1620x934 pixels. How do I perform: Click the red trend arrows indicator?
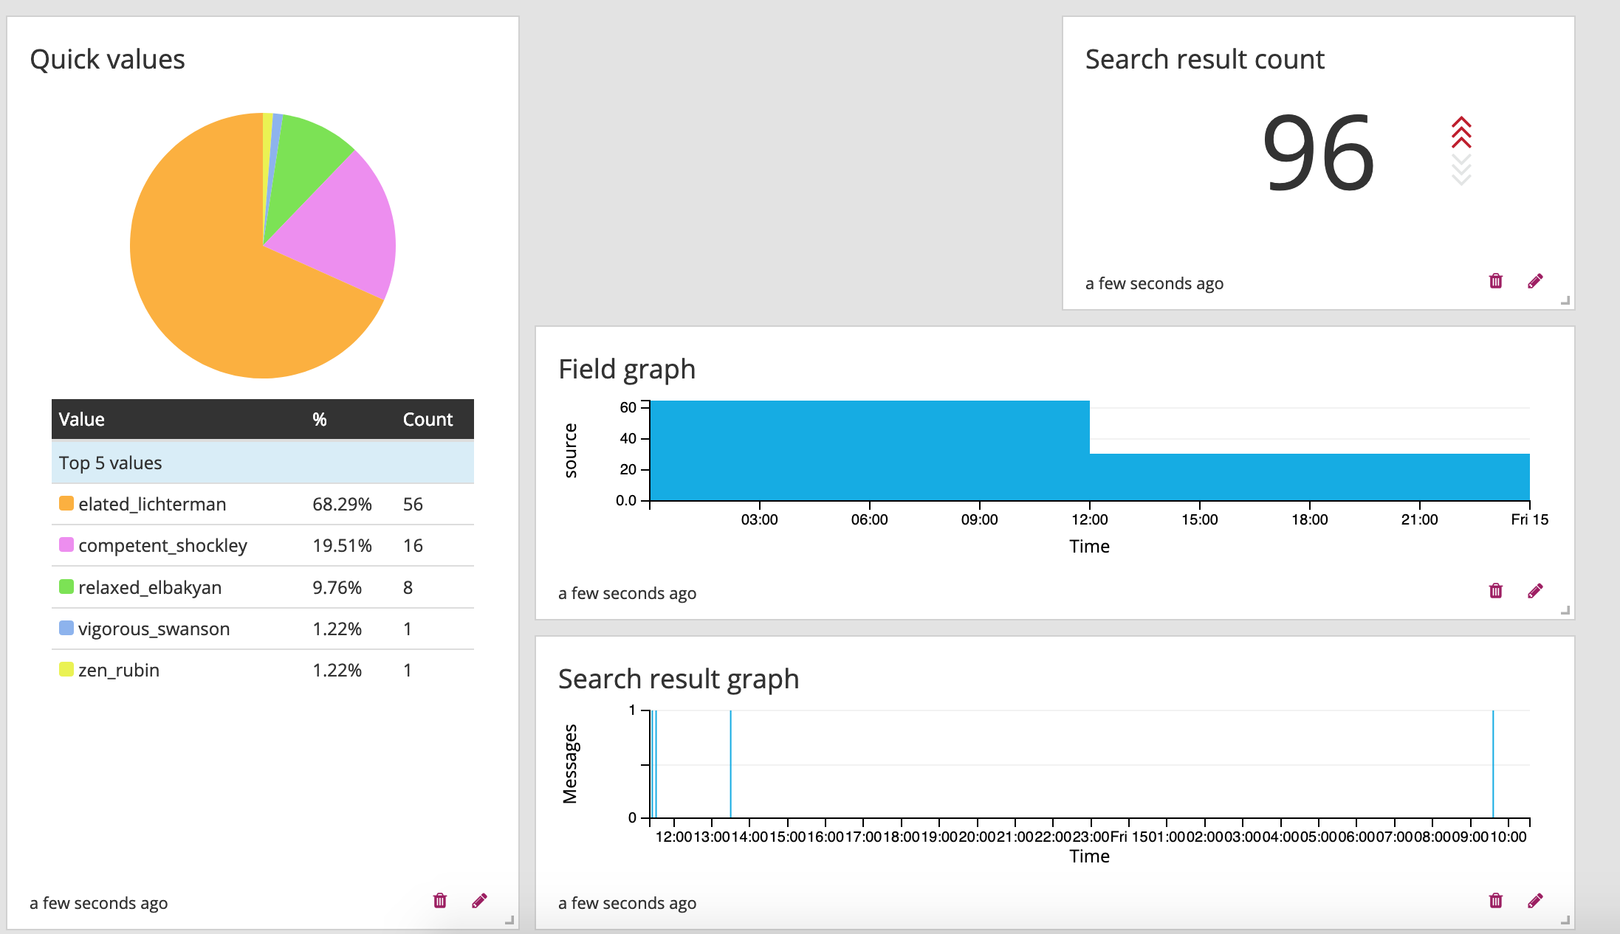click(1461, 132)
